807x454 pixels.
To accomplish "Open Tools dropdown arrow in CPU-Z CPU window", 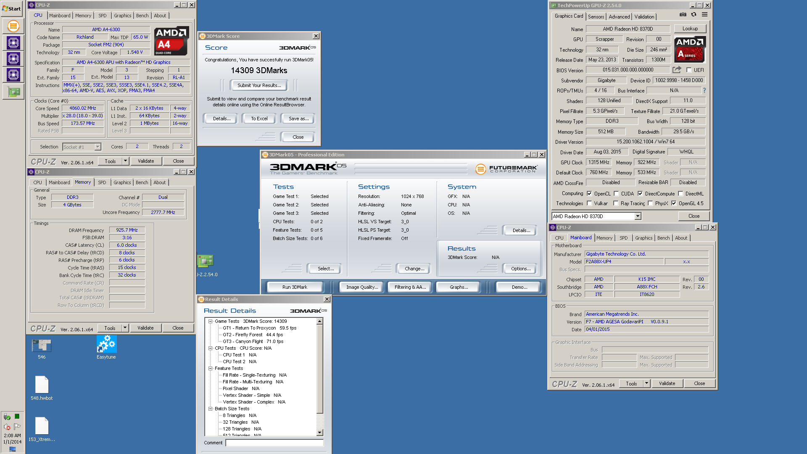I will click(125, 161).
